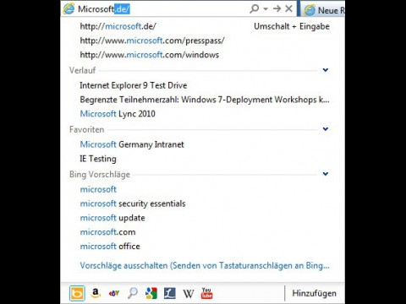Viewport: 406px width, 304px height.
Task: Click the address bar search magnifier icon
Action: (x=254, y=8)
